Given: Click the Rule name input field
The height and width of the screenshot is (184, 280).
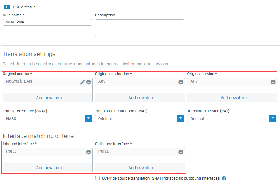Looking at the screenshot, I should point(47,22).
